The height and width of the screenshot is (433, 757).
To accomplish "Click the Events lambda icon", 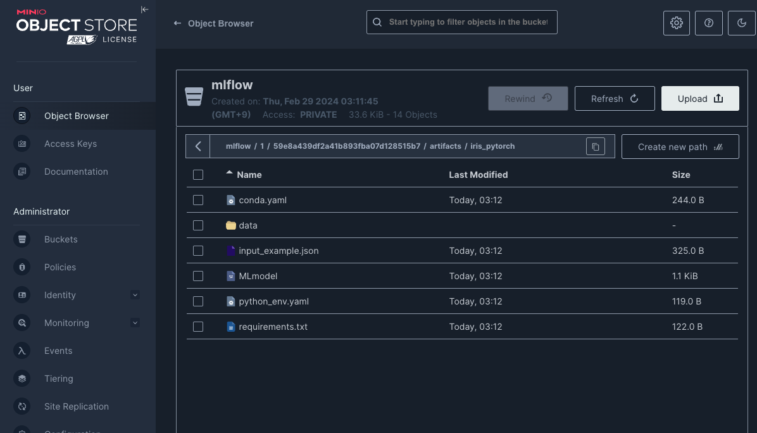I will [22, 351].
